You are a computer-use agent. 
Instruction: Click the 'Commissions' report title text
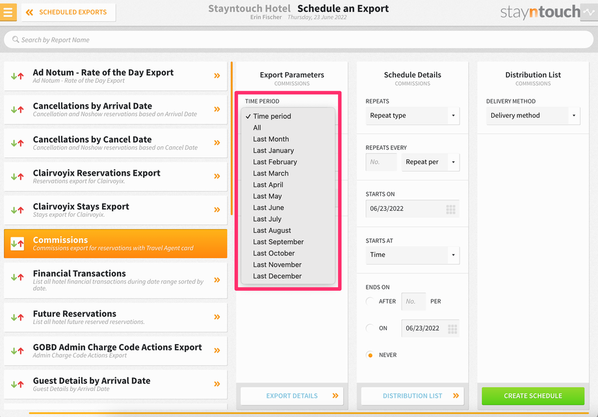(x=60, y=240)
